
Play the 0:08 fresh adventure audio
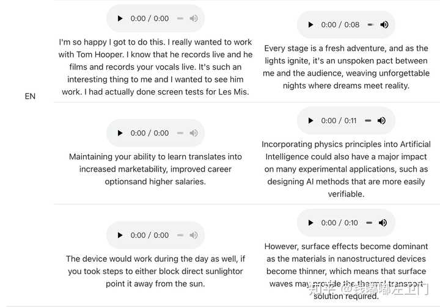(x=310, y=24)
